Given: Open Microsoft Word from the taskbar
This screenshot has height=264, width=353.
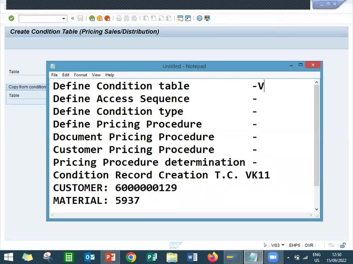Looking at the screenshot, I should 192,257.
